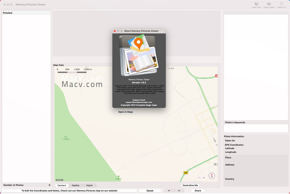Click the Taken On label
The image size is (290, 194).
tap(230, 140)
